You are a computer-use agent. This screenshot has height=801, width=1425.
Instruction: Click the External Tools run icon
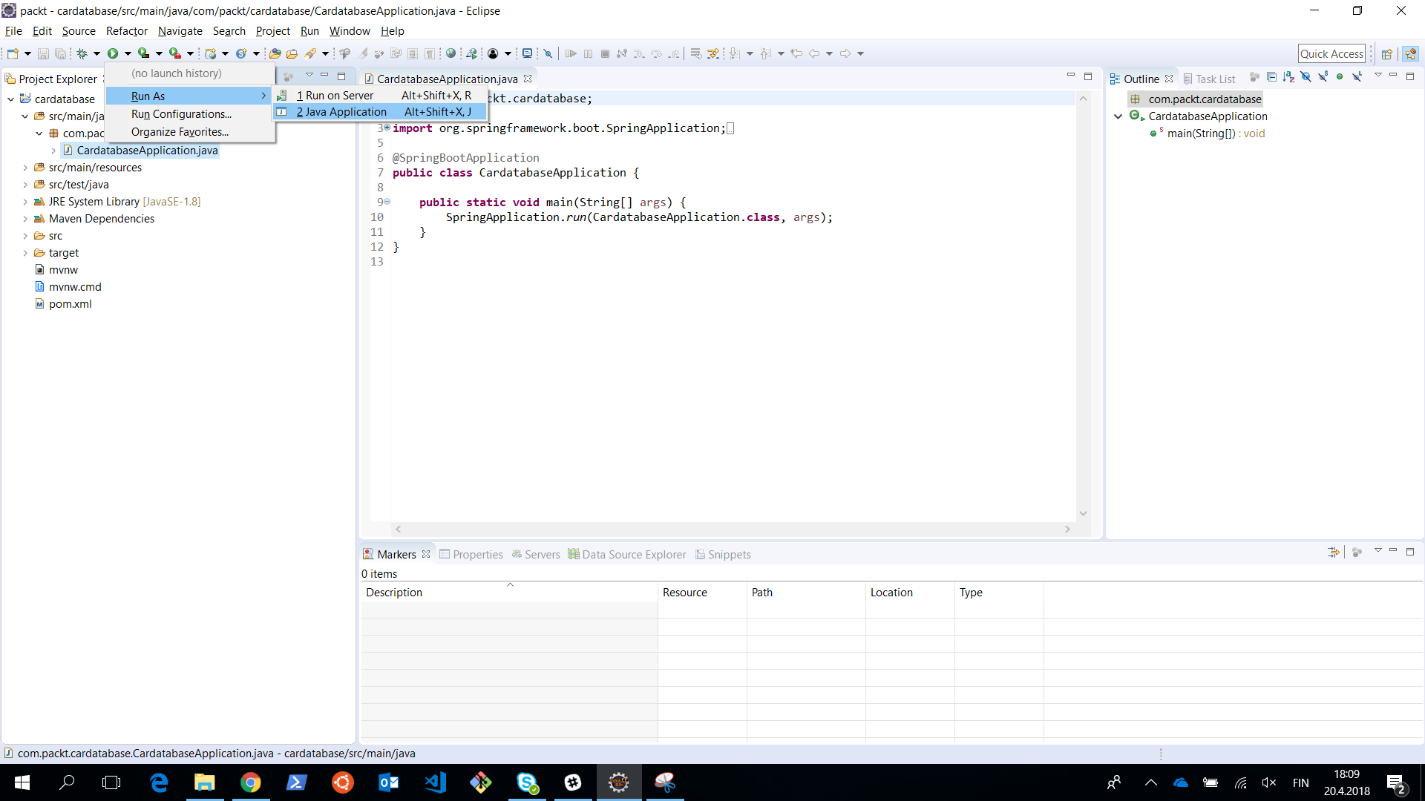coord(174,53)
